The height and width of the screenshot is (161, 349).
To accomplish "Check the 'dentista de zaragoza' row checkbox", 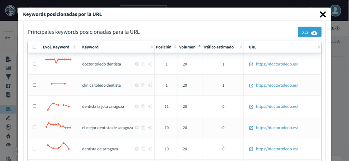I will [x=34, y=148].
